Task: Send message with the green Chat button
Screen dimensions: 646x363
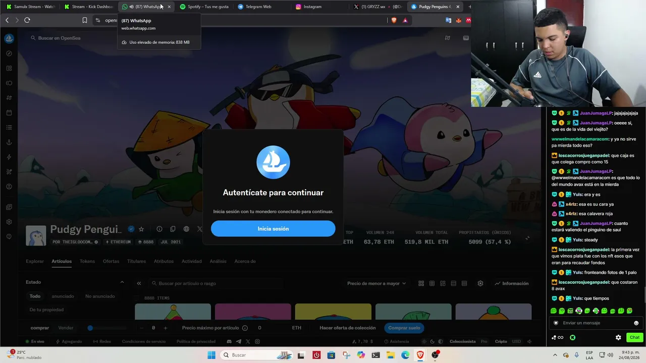Action: [634, 337]
